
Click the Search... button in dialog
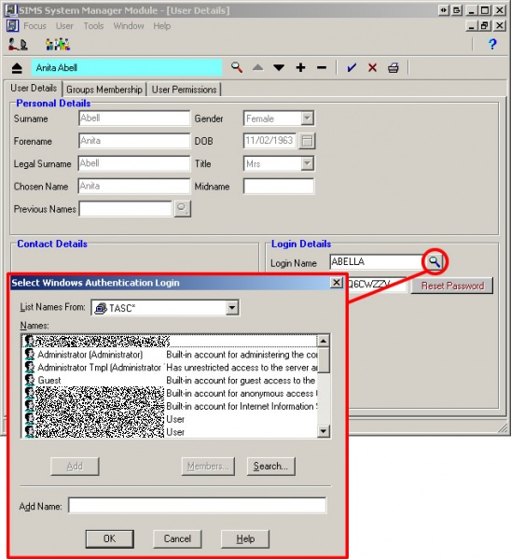270,467
